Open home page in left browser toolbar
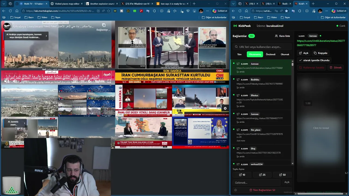This screenshot has height=196, width=349. pyautogui.click(x=17, y=11)
